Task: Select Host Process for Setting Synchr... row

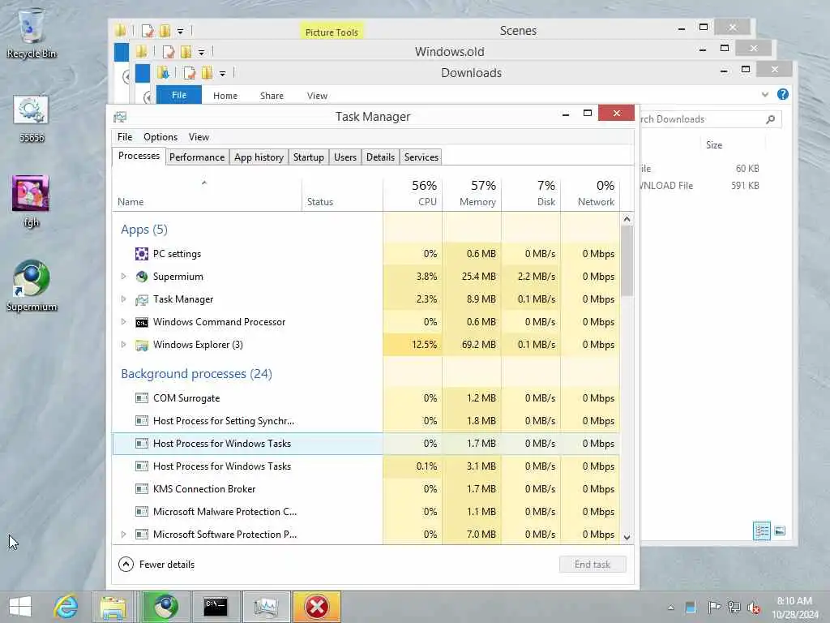Action: [x=366, y=421]
